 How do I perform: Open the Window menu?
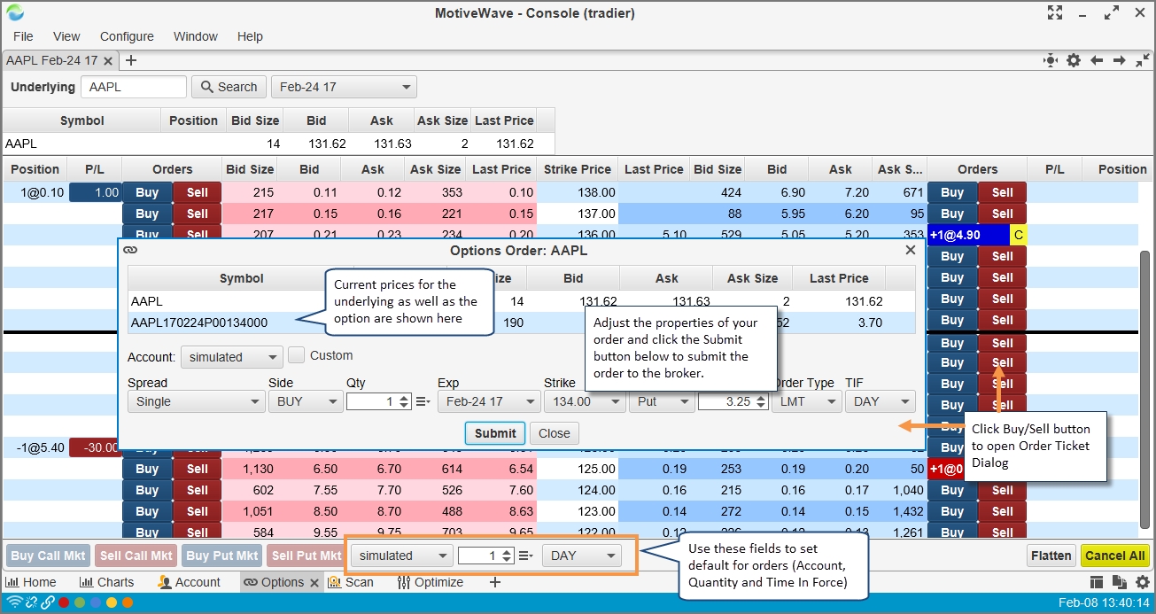point(196,36)
